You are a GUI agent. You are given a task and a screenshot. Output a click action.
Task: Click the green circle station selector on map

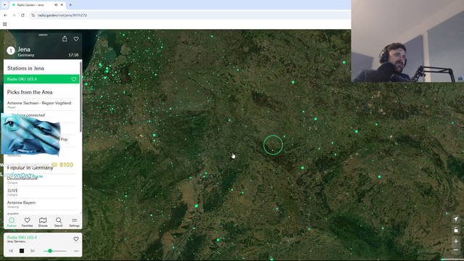tap(273, 145)
